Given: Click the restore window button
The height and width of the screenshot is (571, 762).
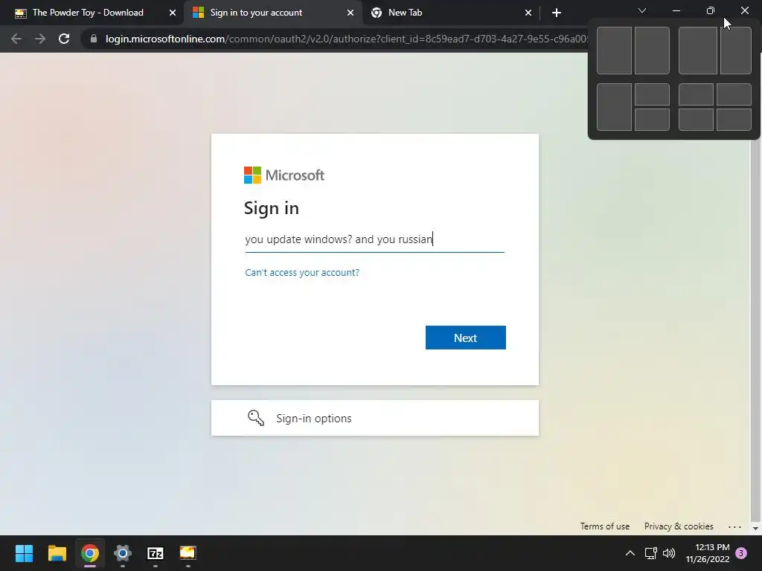Looking at the screenshot, I should [710, 10].
